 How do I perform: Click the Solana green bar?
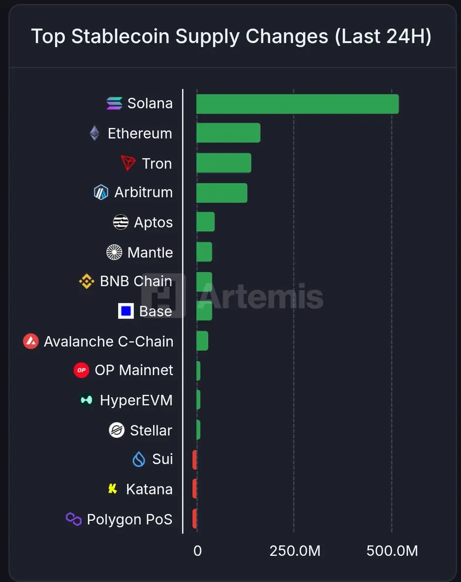(x=297, y=104)
